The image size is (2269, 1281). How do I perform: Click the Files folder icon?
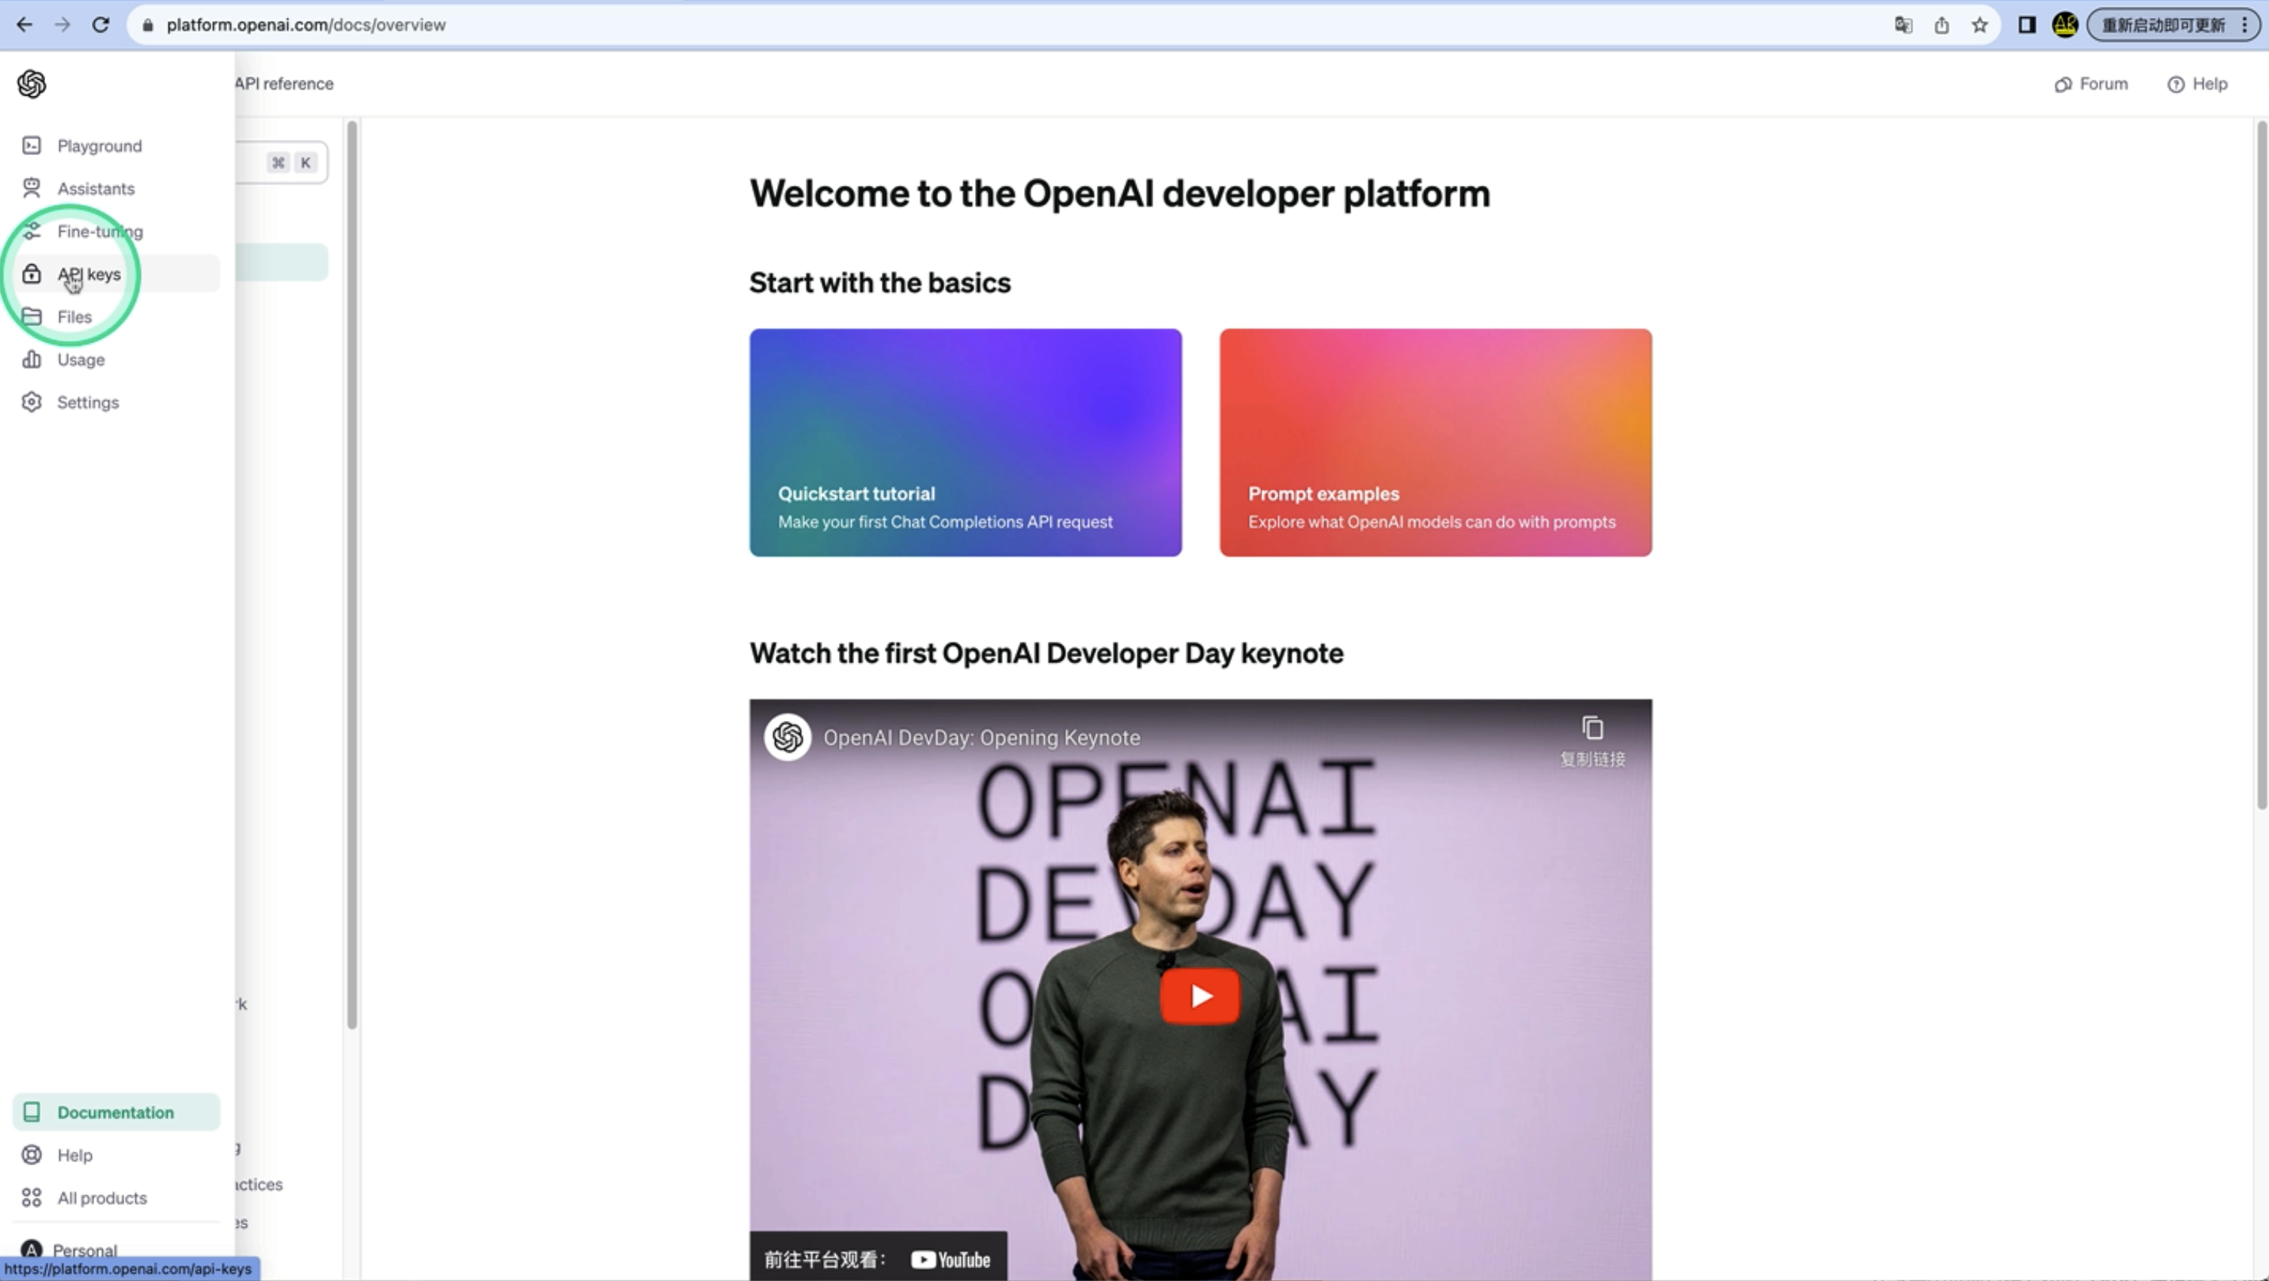click(32, 316)
